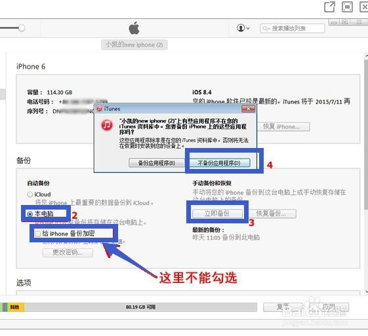This screenshot has width=368, height=336.
Task: Click the 更改密码... button
Action: 68,252
